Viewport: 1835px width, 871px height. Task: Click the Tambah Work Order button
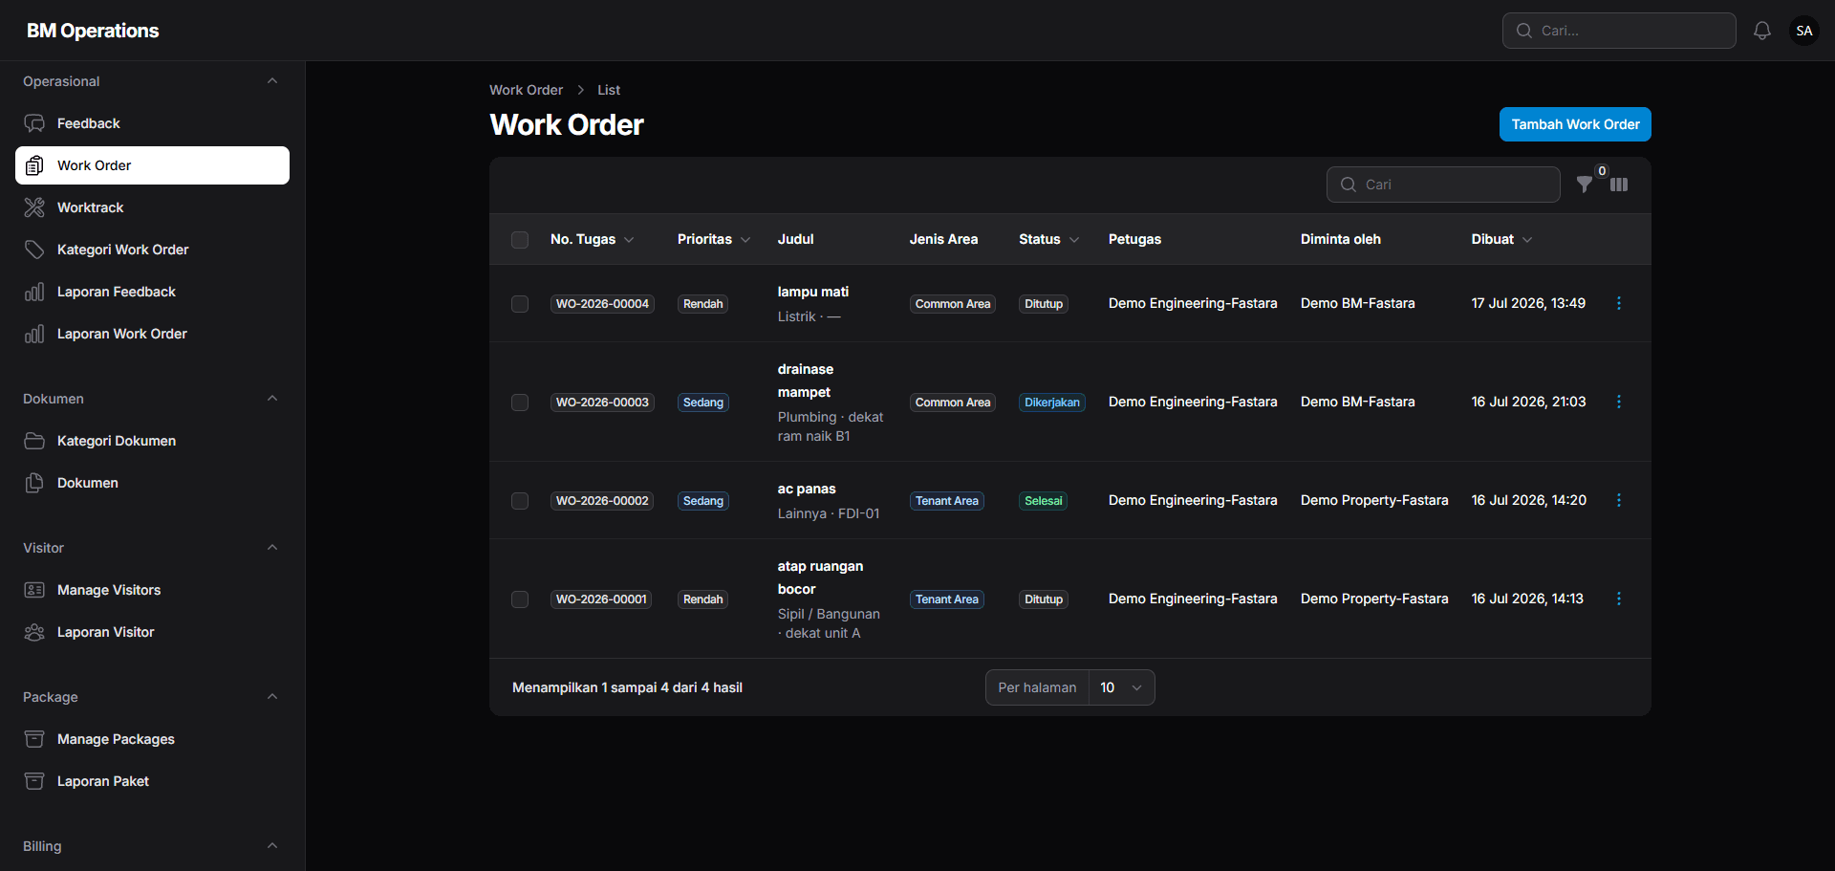click(1575, 124)
